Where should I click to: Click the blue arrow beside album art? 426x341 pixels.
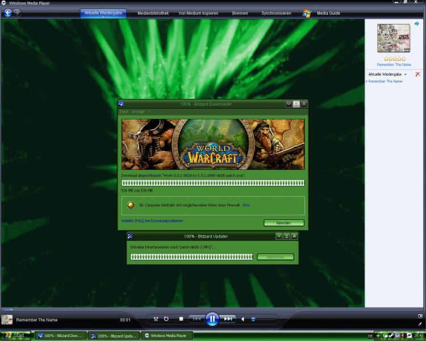(x=417, y=24)
